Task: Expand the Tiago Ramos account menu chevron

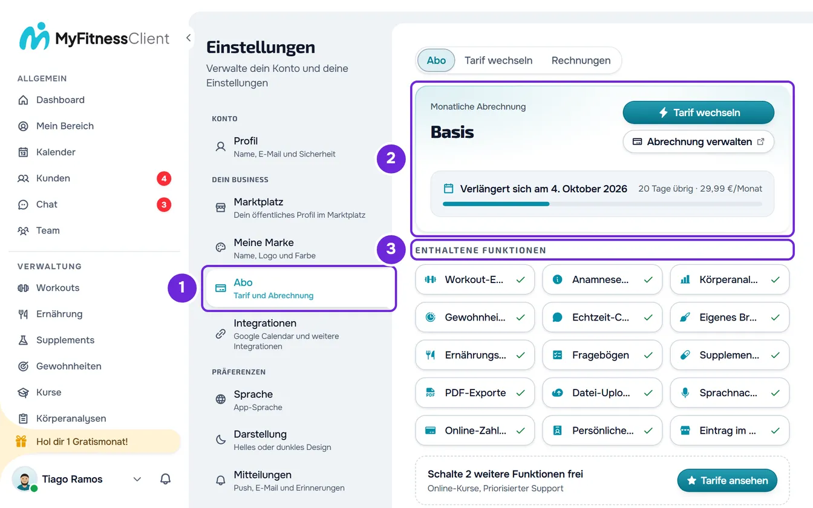Action: [137, 480]
